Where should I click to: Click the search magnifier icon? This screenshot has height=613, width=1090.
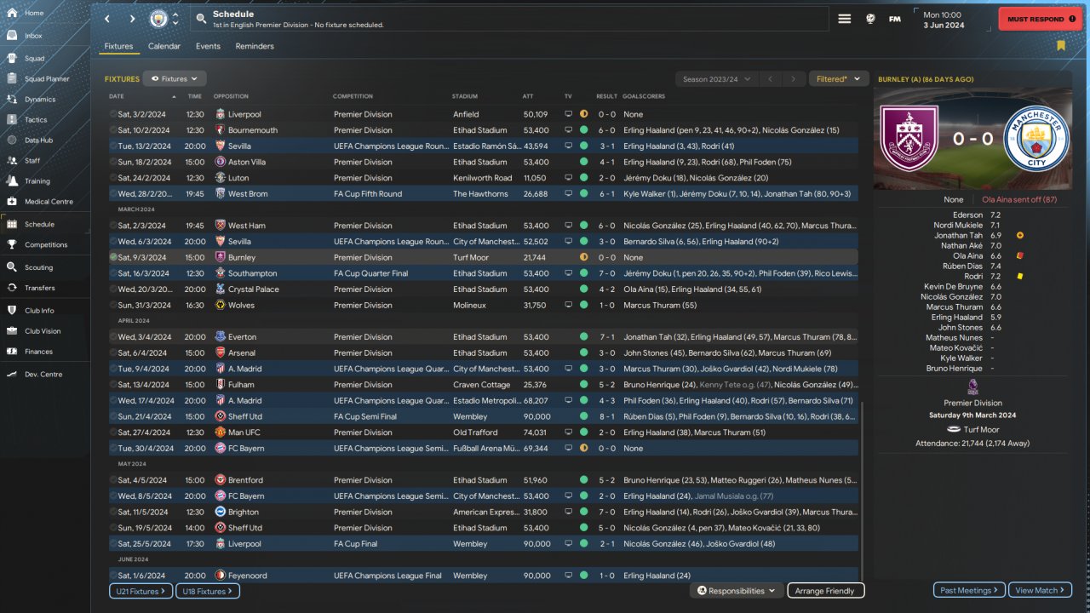pos(201,19)
